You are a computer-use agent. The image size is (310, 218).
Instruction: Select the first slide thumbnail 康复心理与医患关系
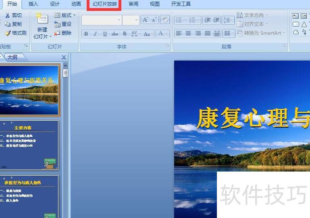tap(29, 90)
